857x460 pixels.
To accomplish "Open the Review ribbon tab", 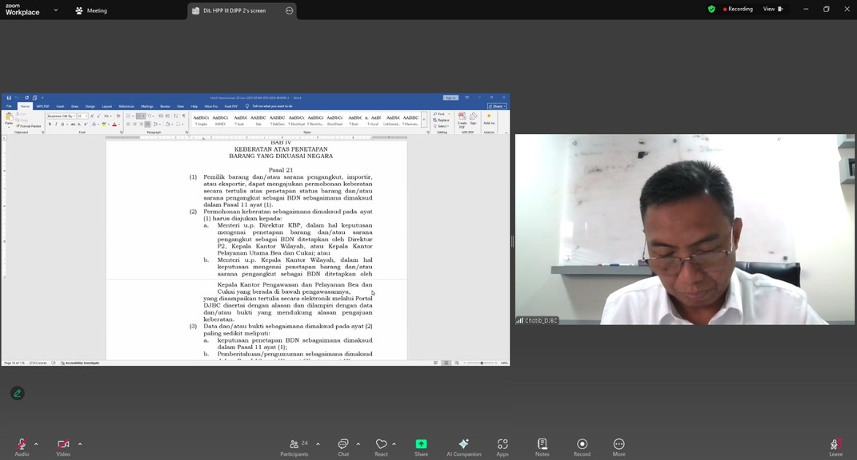I will (x=165, y=106).
